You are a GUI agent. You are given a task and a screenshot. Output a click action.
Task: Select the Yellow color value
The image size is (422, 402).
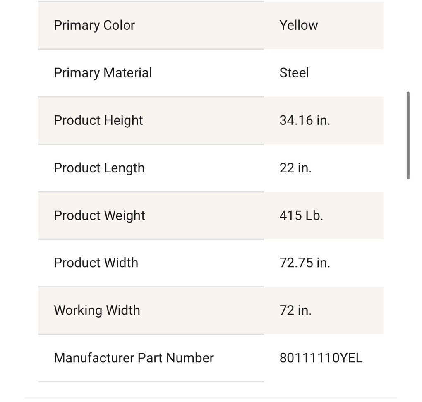(298, 25)
